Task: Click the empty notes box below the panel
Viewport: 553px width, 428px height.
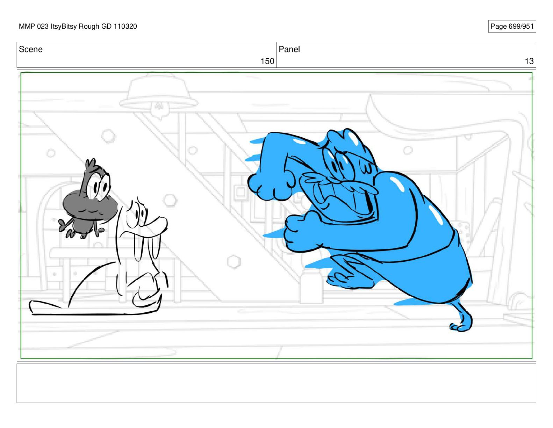Action: (x=276, y=383)
